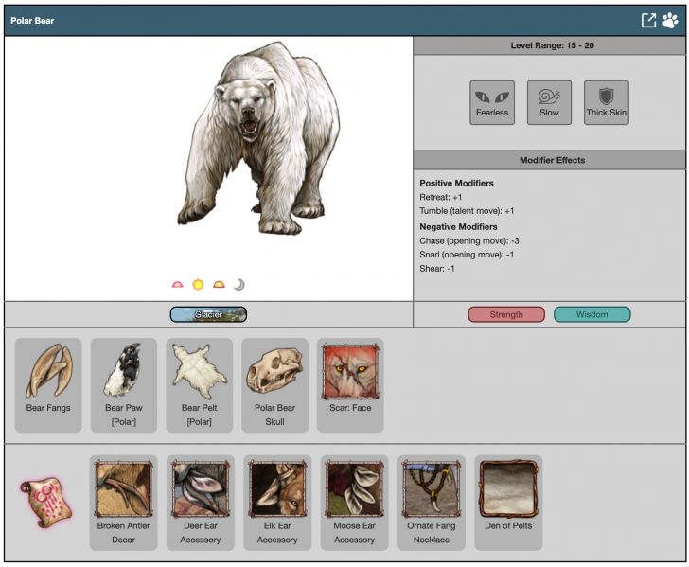Open the Den of Pelts recipe
Viewport: 689px width, 567px height.
coord(508,502)
